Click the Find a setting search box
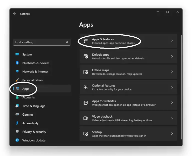 pos(39,42)
